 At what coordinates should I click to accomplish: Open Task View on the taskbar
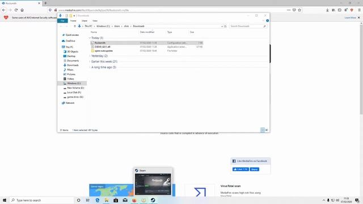point(88,200)
